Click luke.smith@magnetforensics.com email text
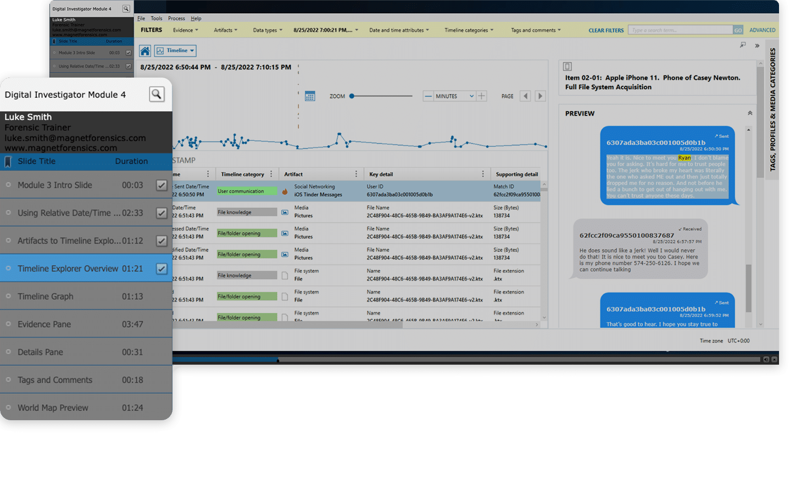 coord(75,138)
